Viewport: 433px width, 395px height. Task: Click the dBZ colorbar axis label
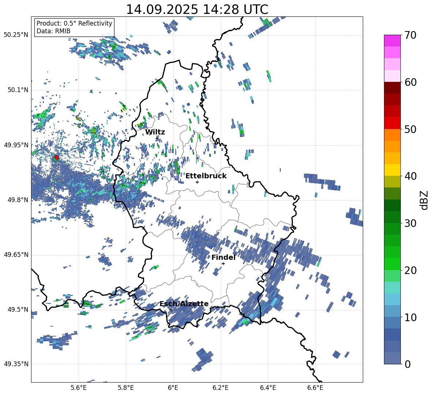click(425, 200)
